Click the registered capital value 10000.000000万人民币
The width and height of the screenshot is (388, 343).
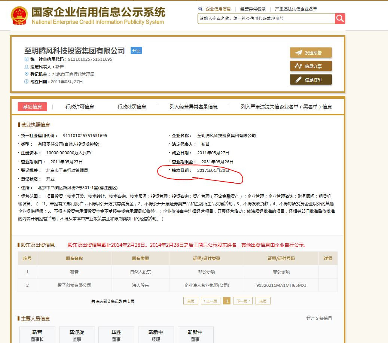pyautogui.click(x=68, y=153)
